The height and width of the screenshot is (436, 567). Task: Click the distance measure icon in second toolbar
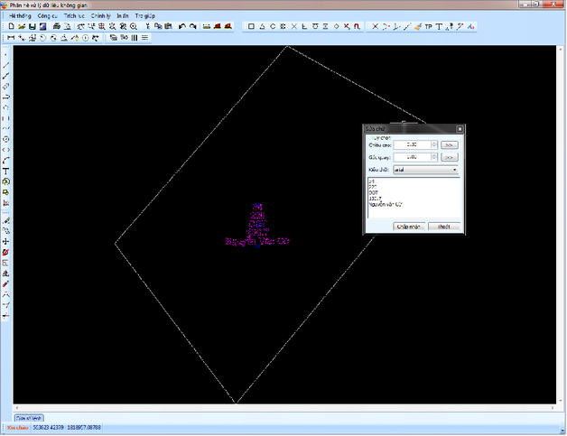tap(11, 38)
